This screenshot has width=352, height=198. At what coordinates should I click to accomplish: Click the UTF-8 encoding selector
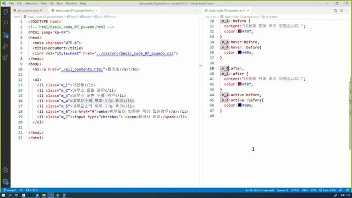tap(295, 190)
